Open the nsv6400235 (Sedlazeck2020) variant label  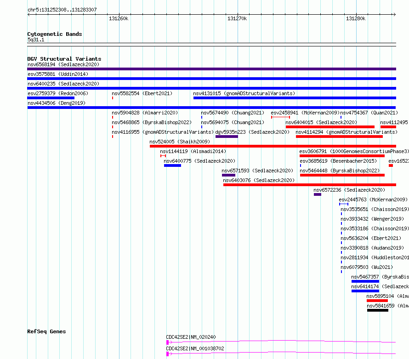(63, 84)
